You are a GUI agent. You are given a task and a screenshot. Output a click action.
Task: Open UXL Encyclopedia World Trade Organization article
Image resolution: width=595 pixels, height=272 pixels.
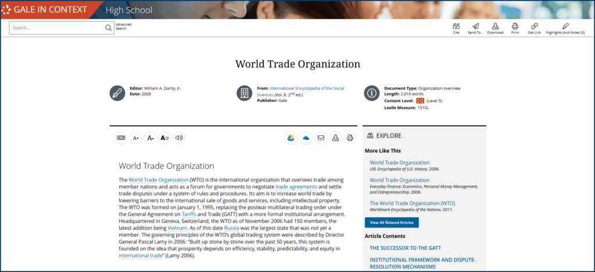[x=400, y=162]
